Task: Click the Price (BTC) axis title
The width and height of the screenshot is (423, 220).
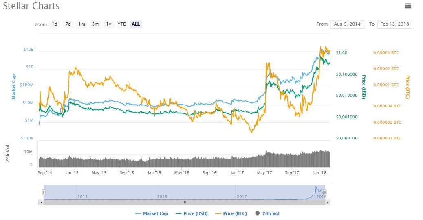Action: click(408, 87)
